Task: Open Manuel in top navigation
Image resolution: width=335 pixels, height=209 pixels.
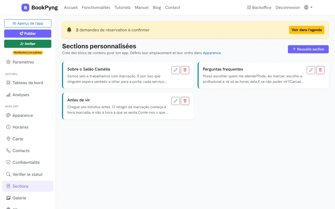Action: point(142,8)
